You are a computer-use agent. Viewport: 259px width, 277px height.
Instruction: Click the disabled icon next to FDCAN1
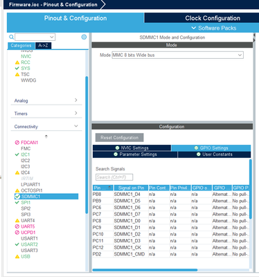pos(17,143)
